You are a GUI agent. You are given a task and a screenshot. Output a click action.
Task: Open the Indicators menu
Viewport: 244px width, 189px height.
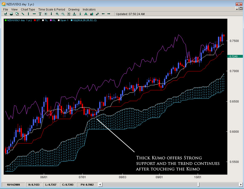point(89,10)
